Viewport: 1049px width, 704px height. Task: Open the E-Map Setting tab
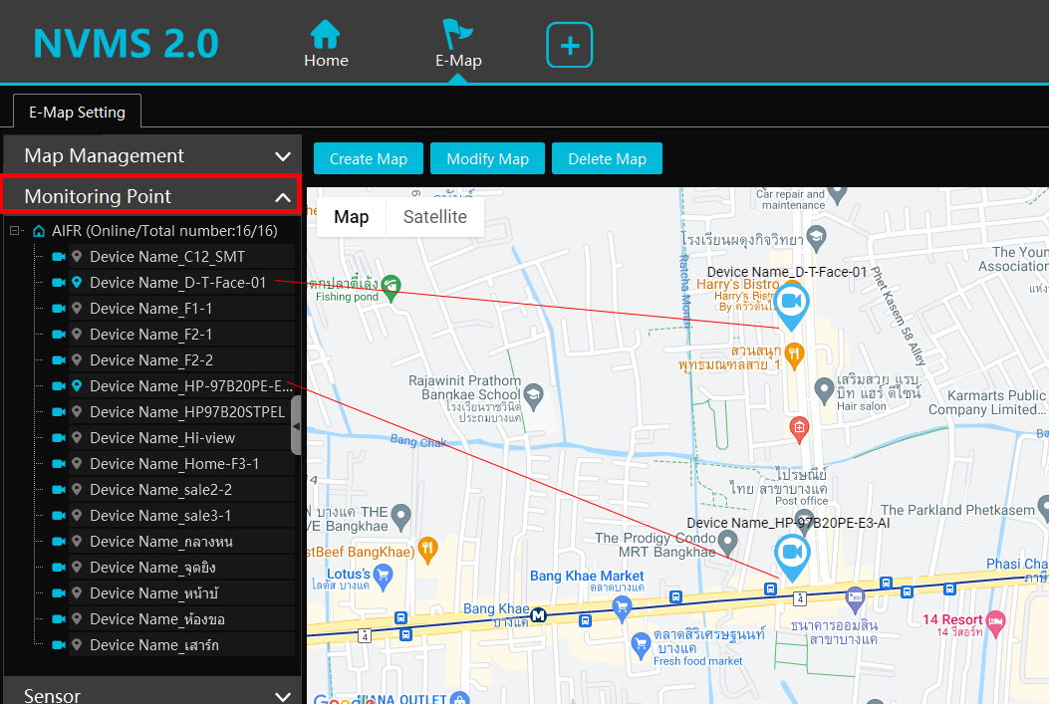pos(77,113)
